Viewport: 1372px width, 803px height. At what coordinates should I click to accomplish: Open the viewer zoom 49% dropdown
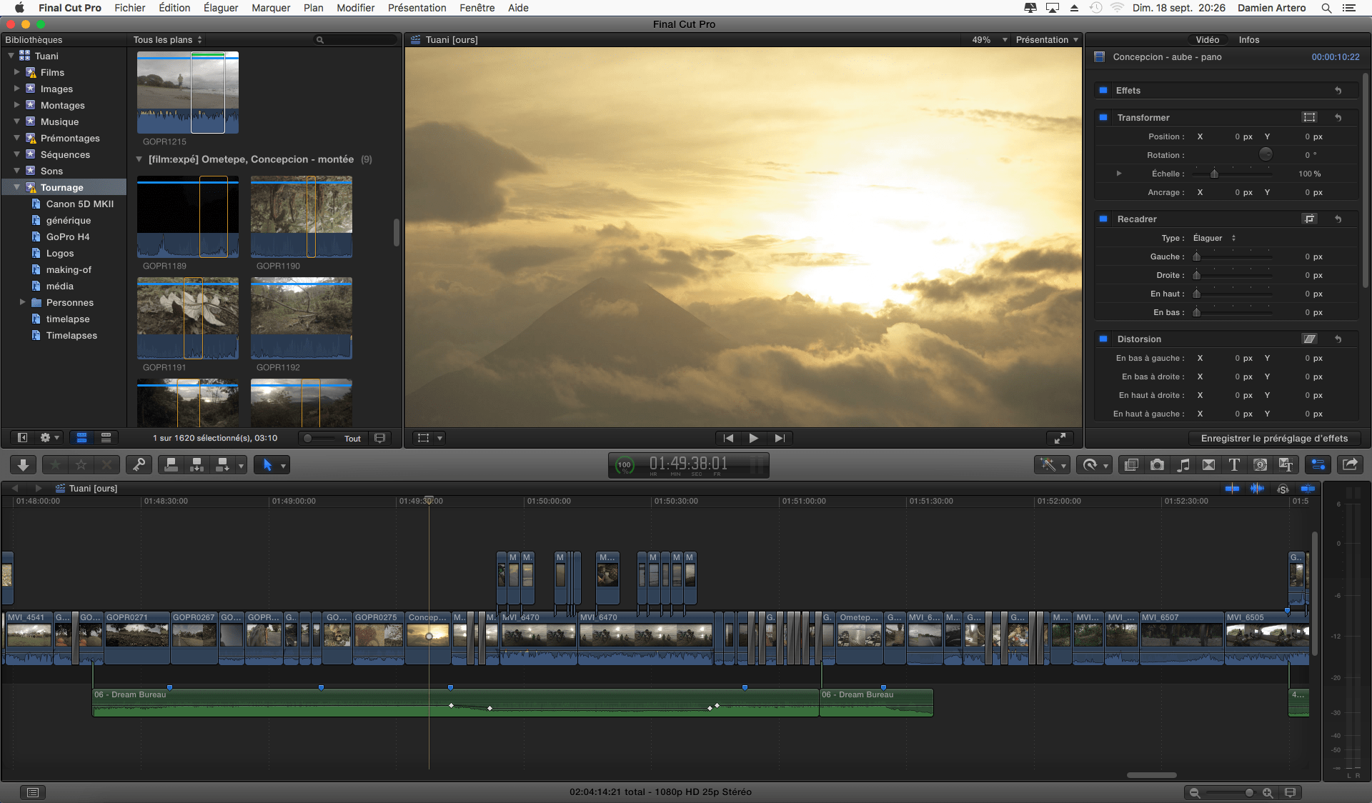coord(989,40)
